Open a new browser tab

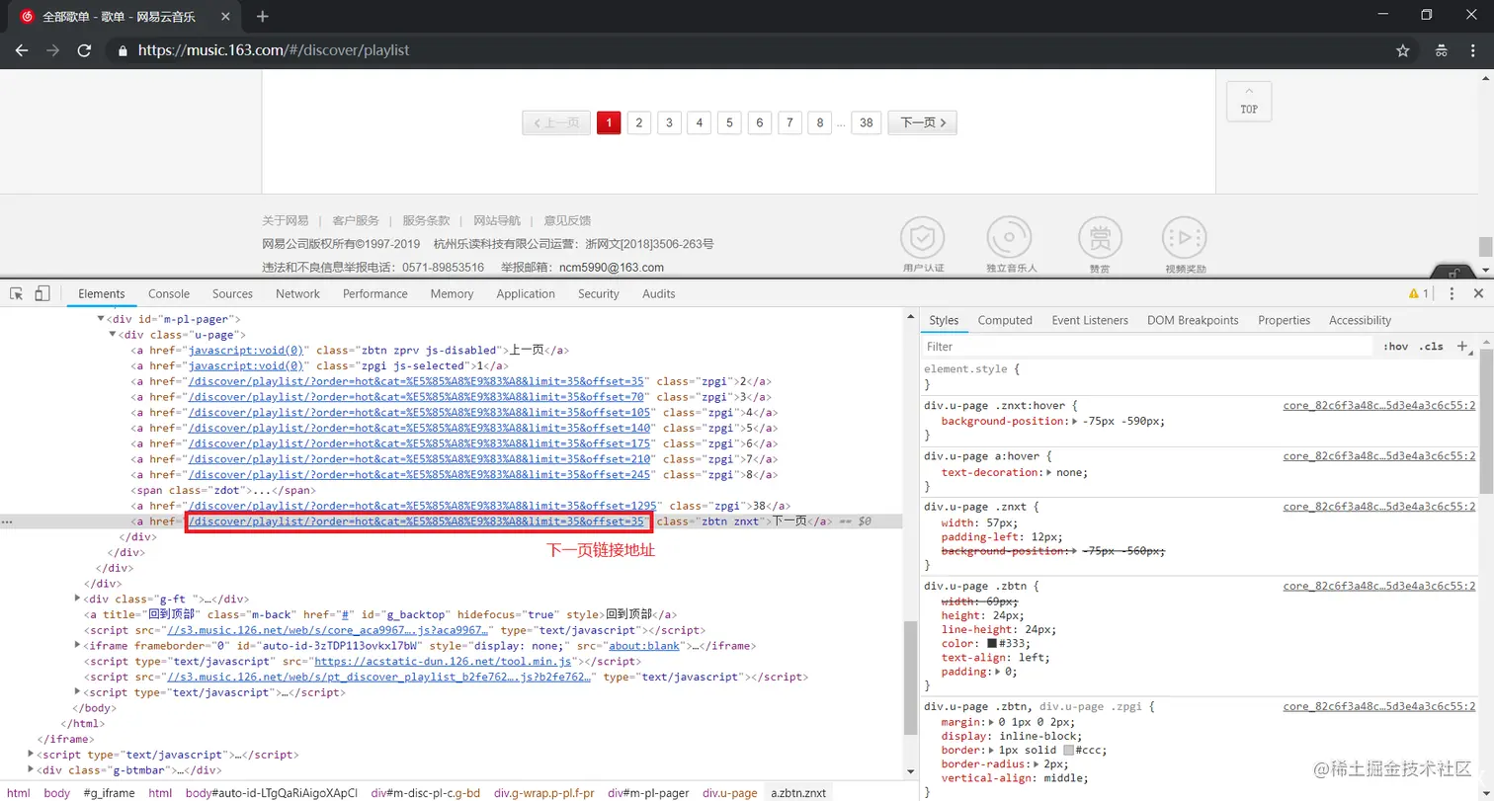[262, 16]
